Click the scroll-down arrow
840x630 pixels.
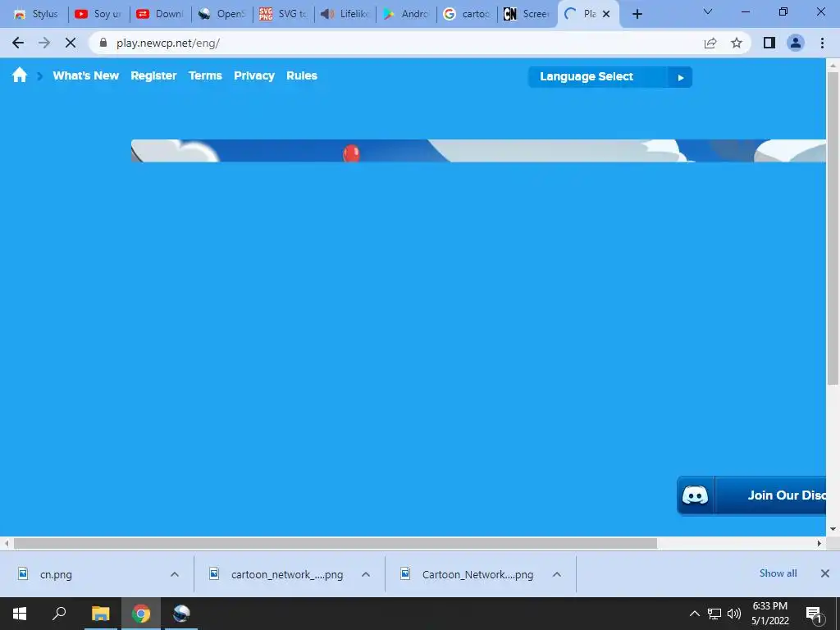[833, 529]
